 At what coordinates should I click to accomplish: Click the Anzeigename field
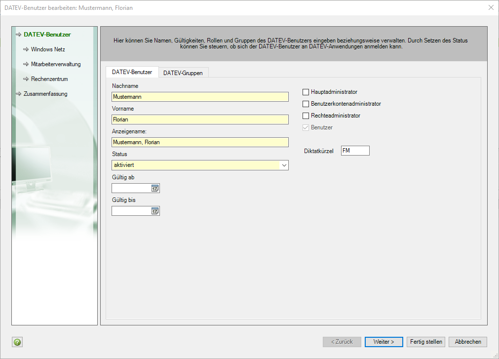coord(200,142)
